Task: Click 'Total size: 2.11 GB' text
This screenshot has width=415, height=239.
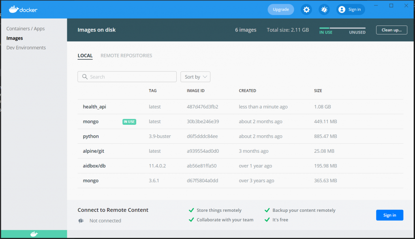Action: pos(288,30)
